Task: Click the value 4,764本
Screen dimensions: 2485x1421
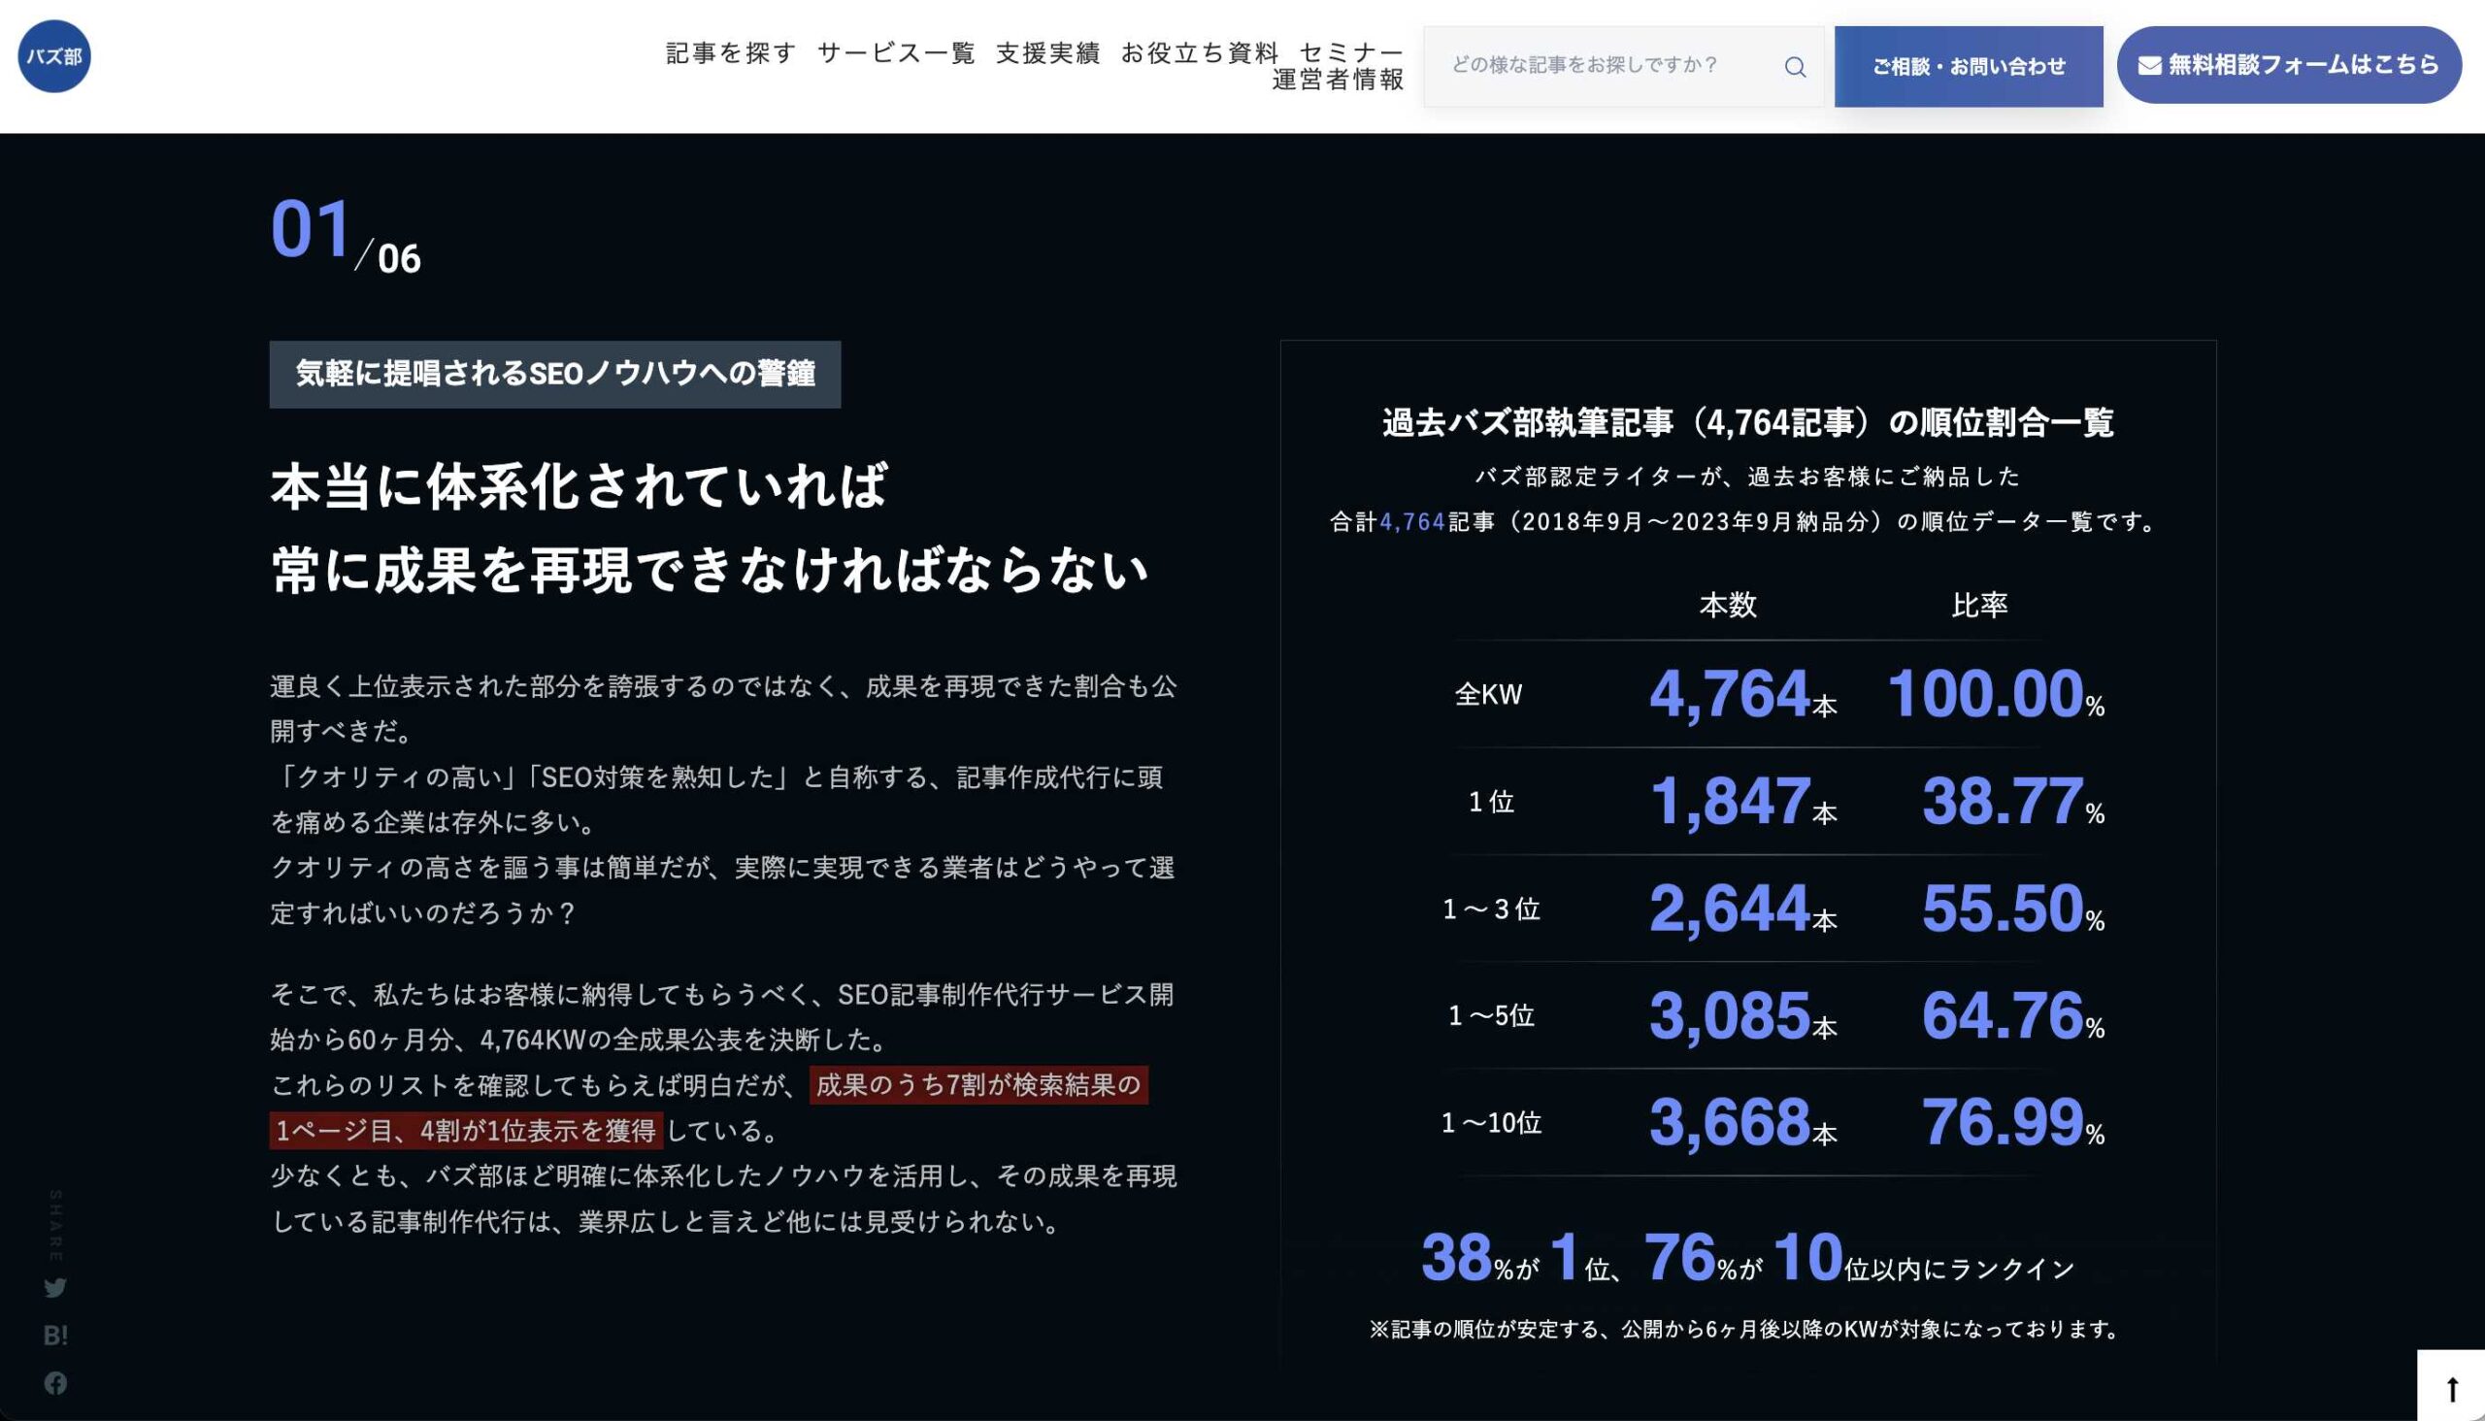Action: point(1743,694)
